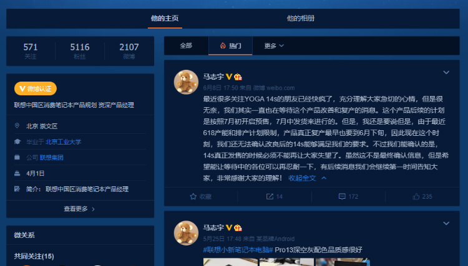Open the May 25 post options chevron
Viewport: 468px width, 266px height.
446,224
